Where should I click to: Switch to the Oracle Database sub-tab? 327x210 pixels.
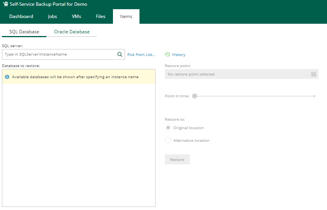pyautogui.click(x=72, y=32)
